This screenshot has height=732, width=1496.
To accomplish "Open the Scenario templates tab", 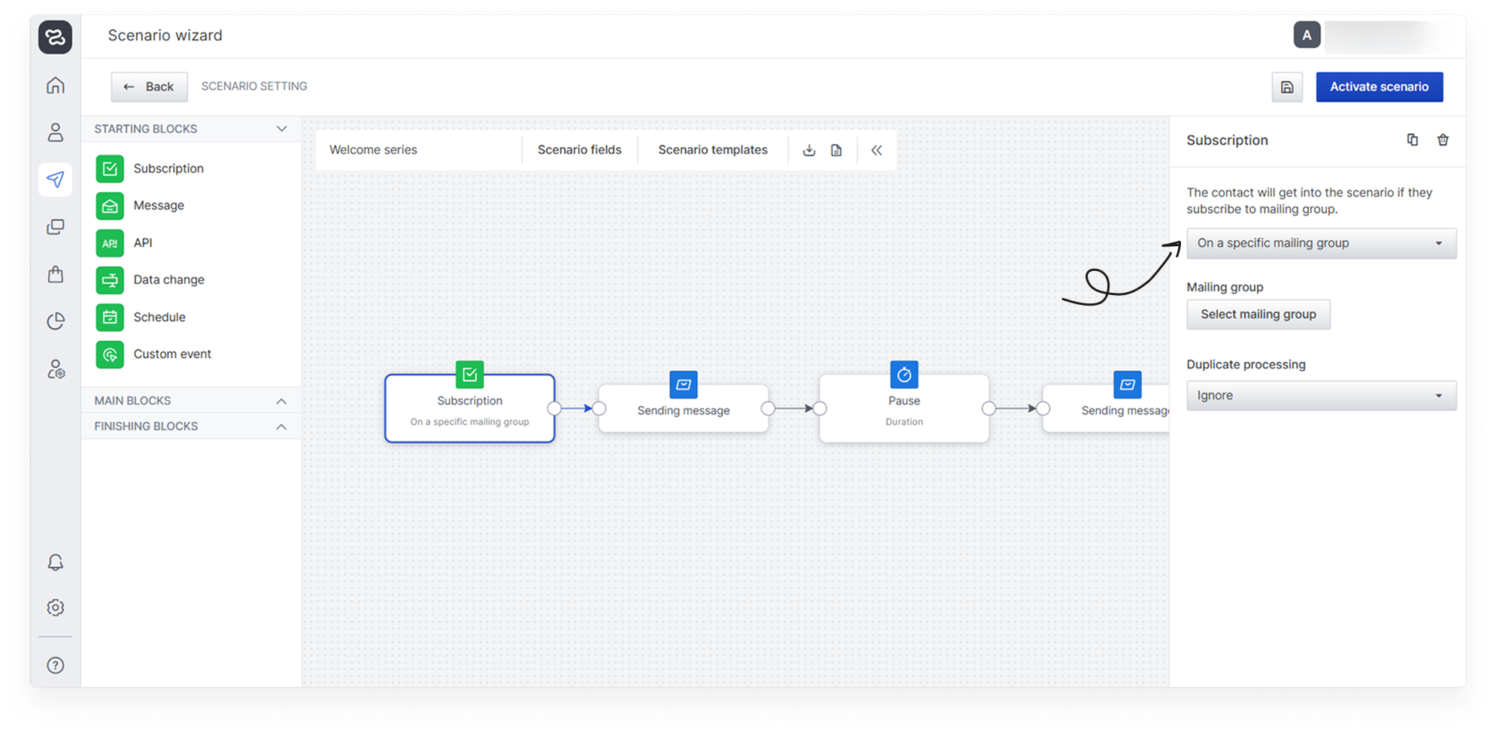I will coord(713,150).
